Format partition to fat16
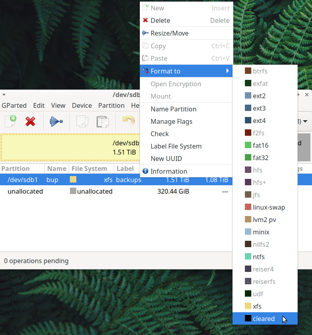Image resolution: width=312 pixels, height=335 pixels. (x=265, y=145)
